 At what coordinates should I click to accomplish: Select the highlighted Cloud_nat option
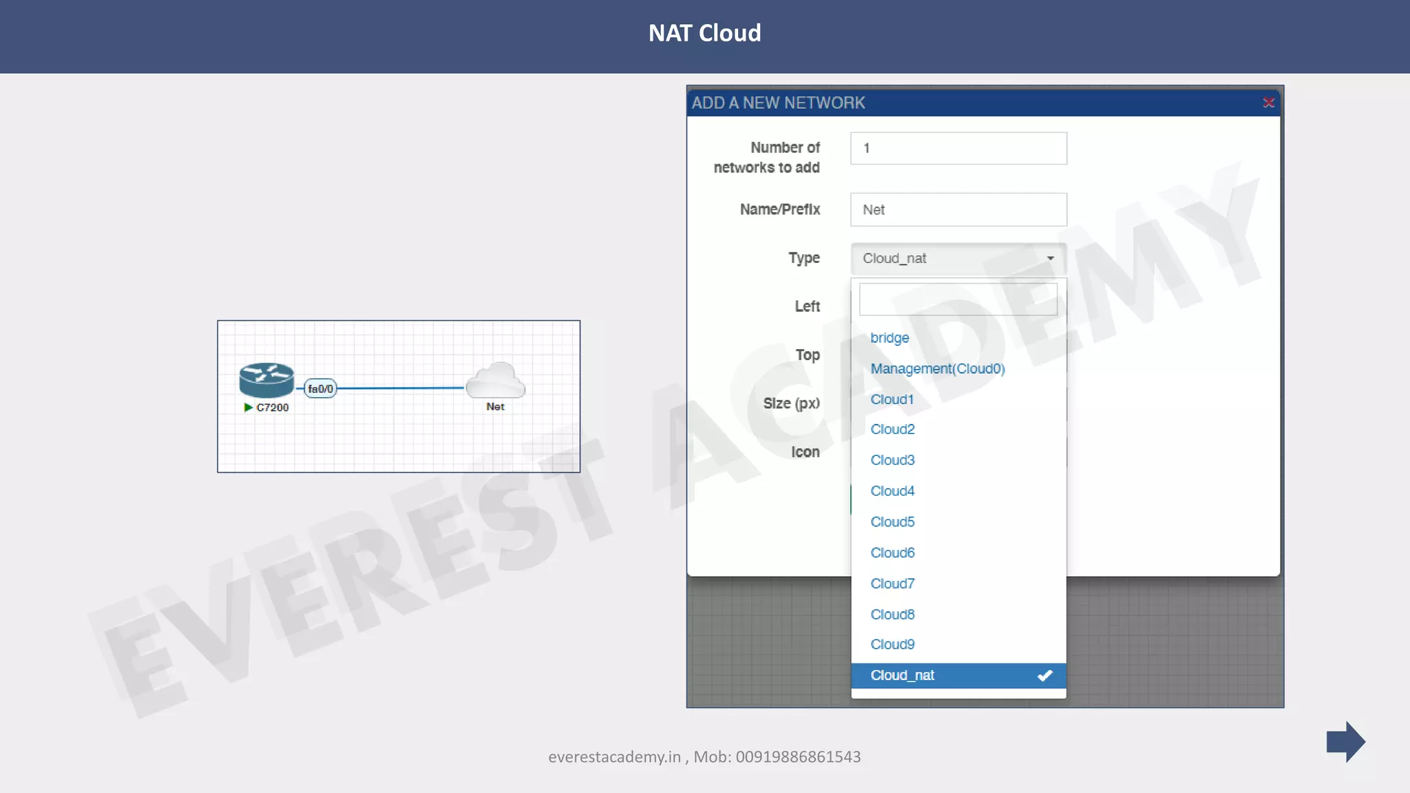click(x=902, y=675)
